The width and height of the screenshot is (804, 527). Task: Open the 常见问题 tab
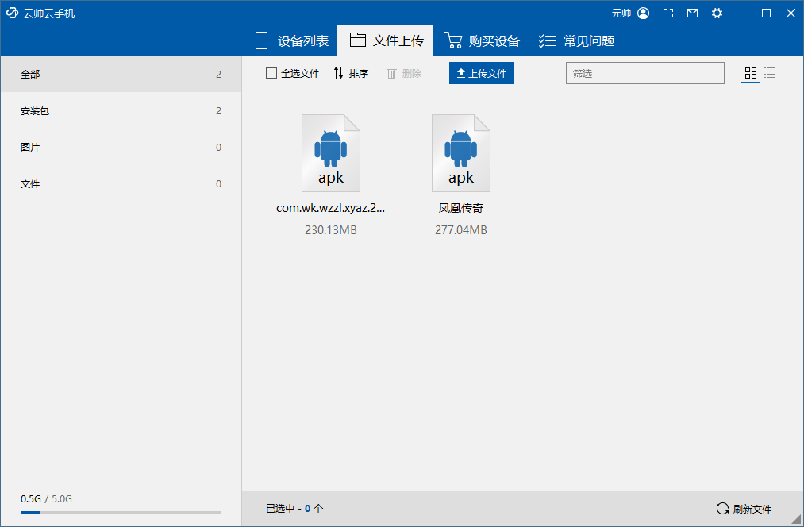click(577, 40)
